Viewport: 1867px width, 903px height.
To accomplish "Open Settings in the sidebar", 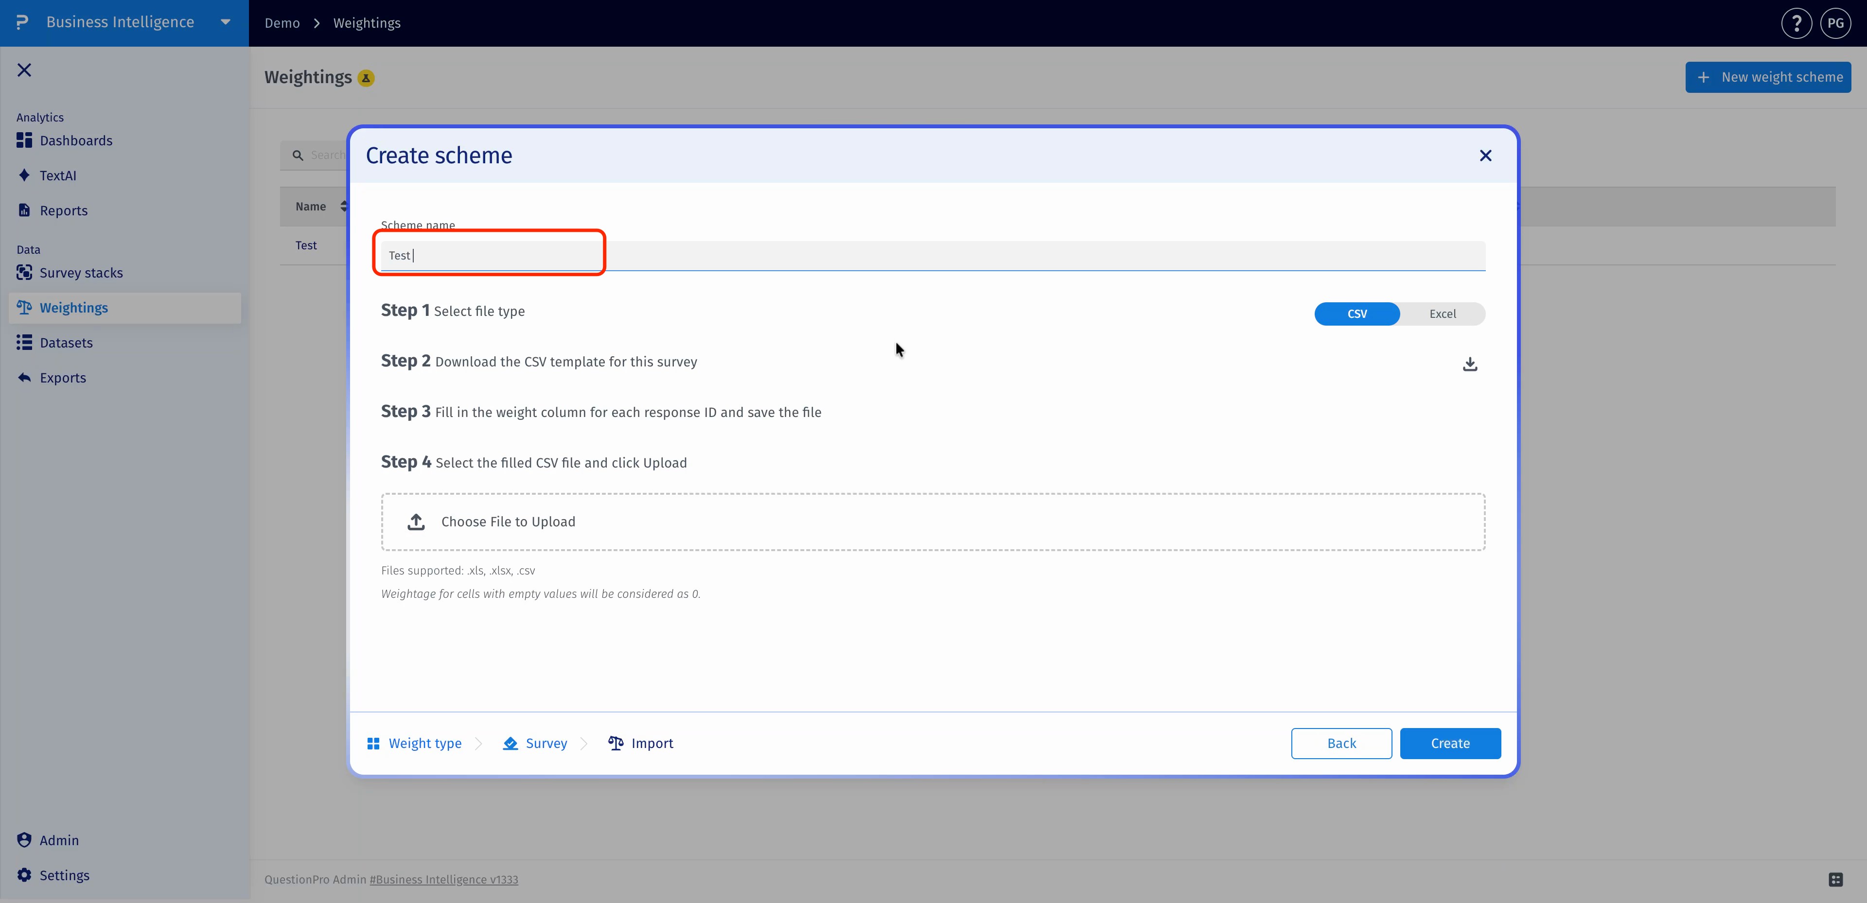I will click(x=64, y=875).
